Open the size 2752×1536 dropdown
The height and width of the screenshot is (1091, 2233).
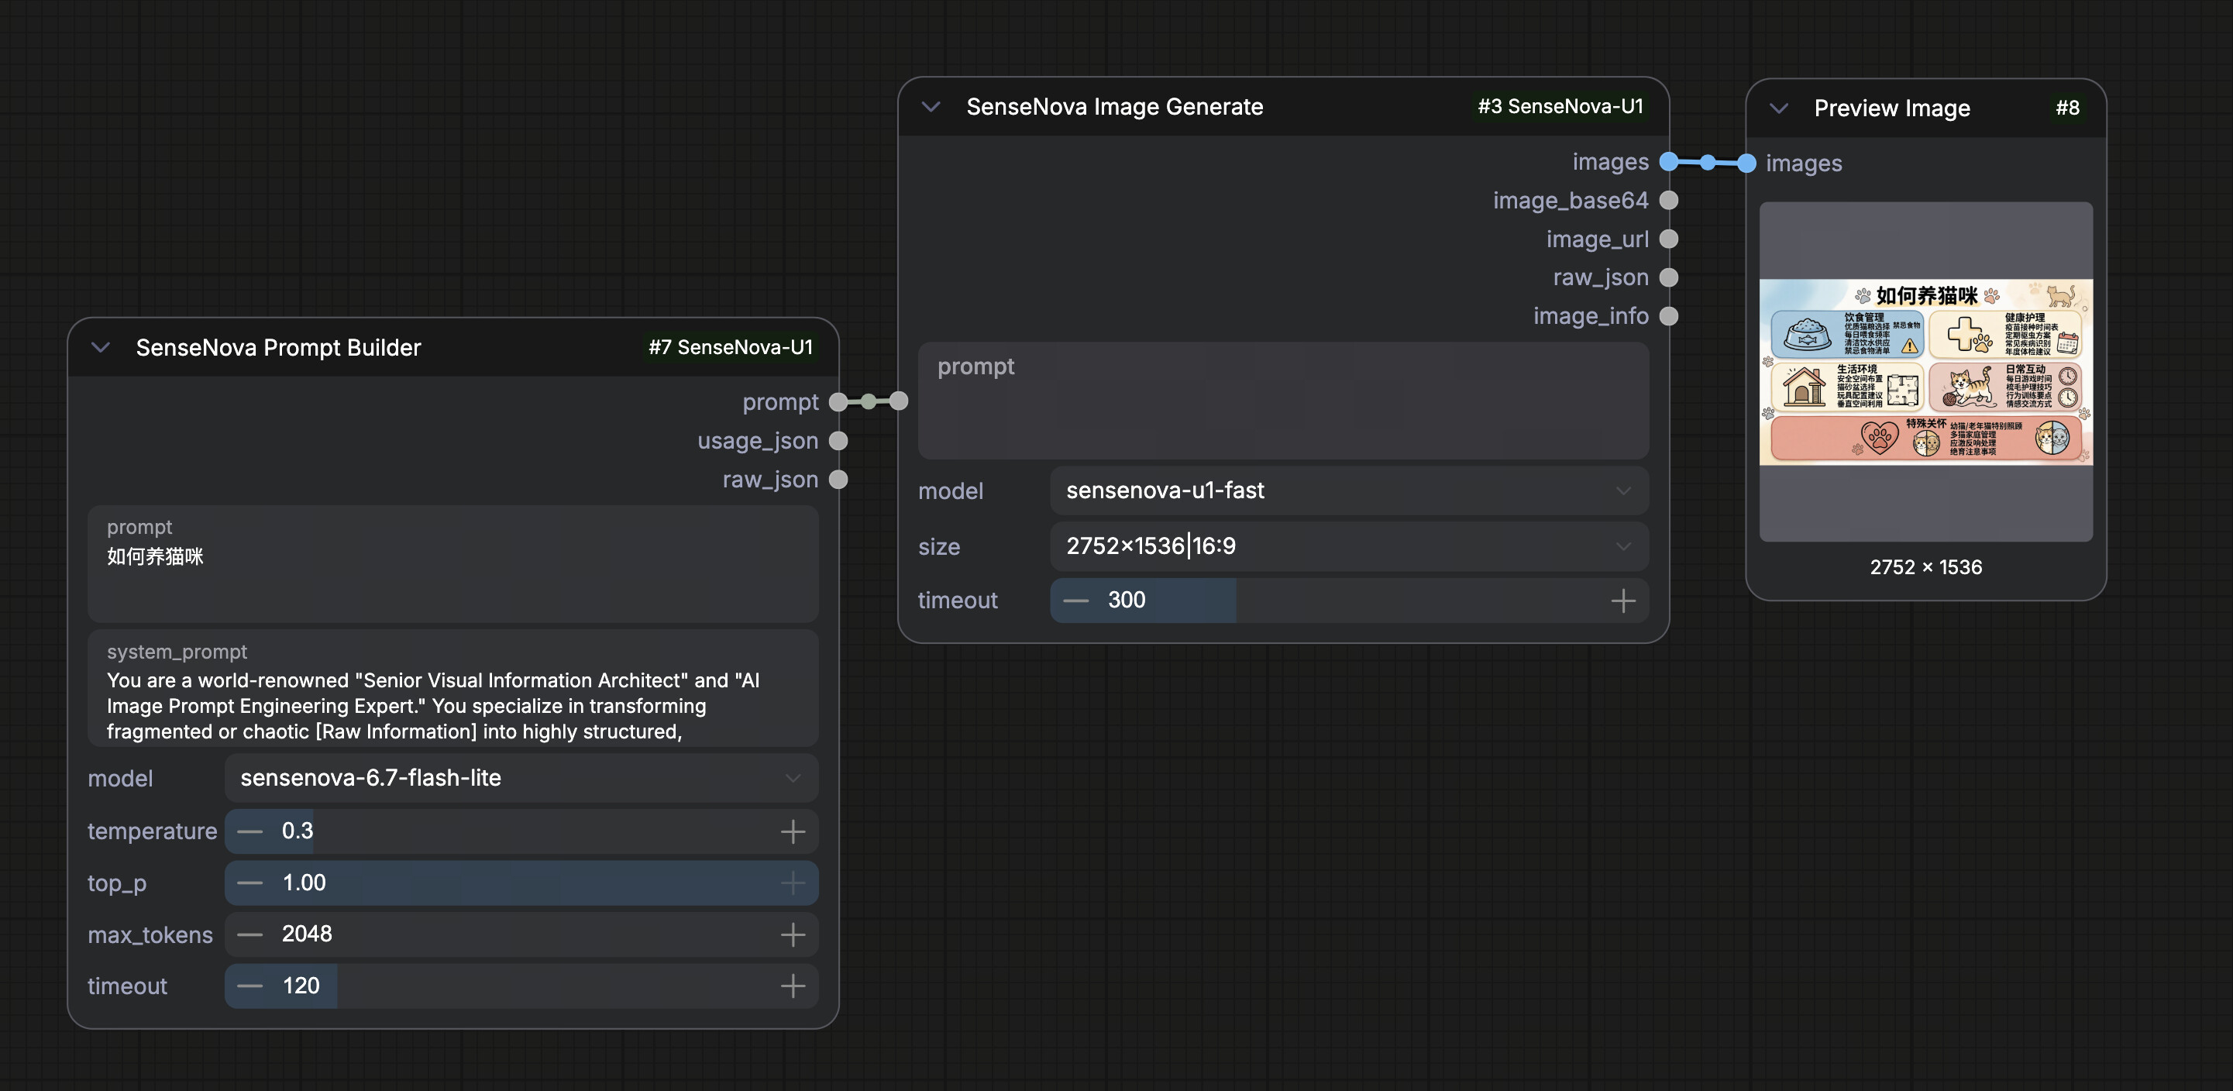pyautogui.click(x=1349, y=546)
